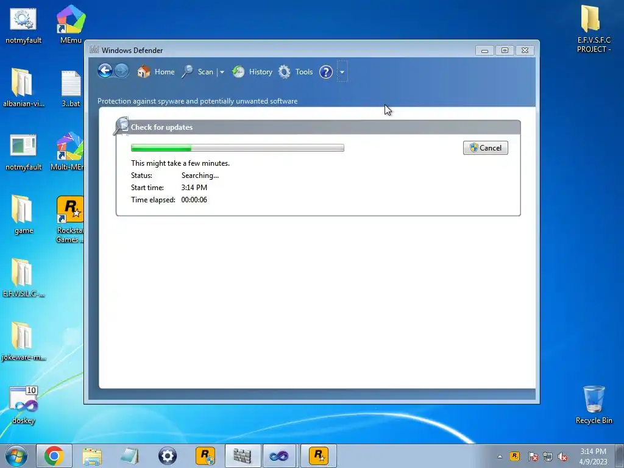Click the Rockstar tray icon

tap(515, 456)
